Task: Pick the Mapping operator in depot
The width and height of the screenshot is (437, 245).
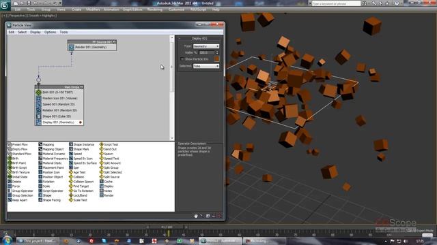Action: tap(46, 144)
